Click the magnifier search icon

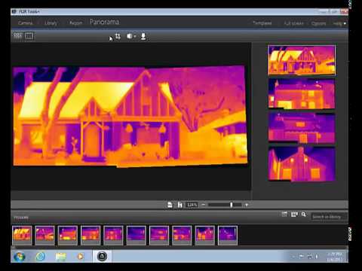[304, 215]
